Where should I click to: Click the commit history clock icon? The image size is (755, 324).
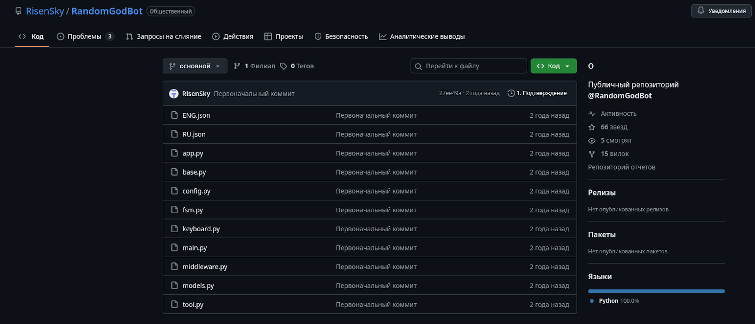pyautogui.click(x=511, y=93)
